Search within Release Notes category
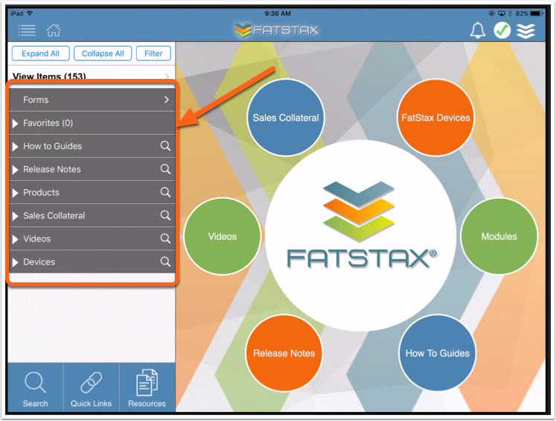 click(x=165, y=169)
